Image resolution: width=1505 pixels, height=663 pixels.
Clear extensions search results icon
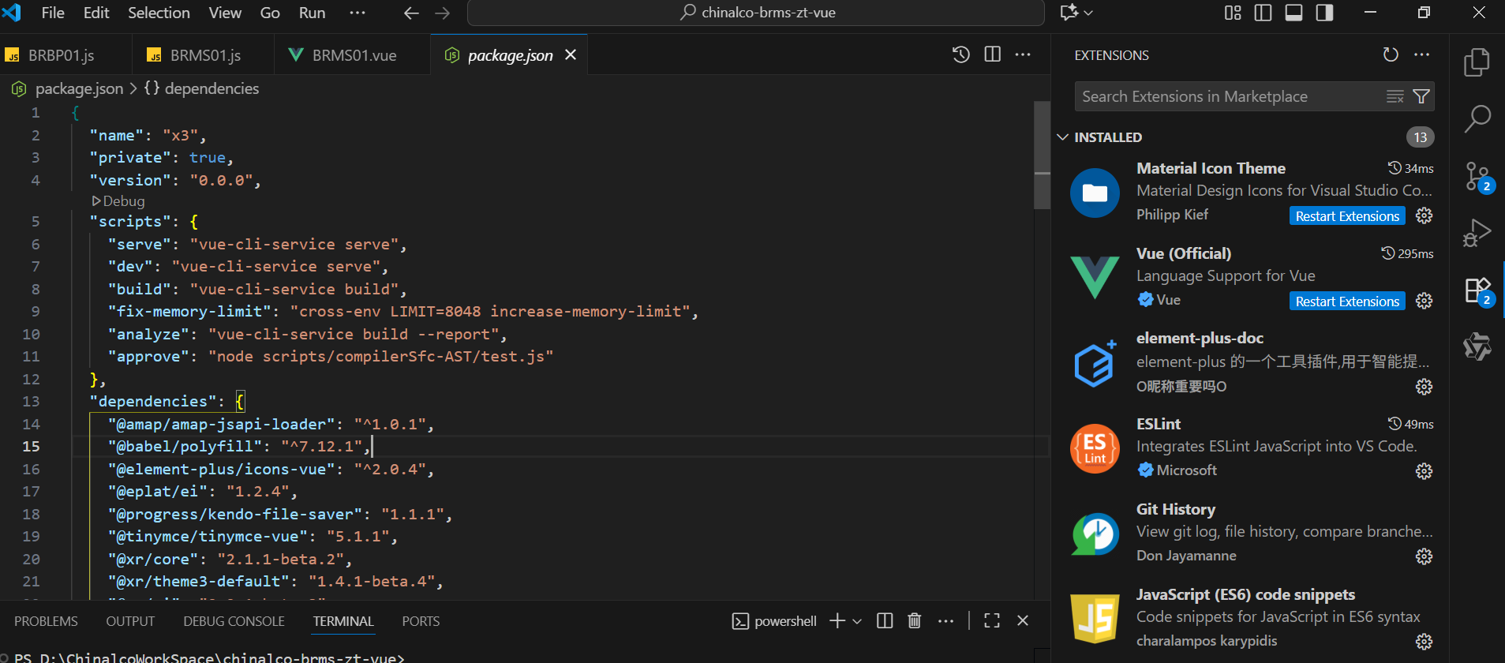pyautogui.click(x=1395, y=96)
